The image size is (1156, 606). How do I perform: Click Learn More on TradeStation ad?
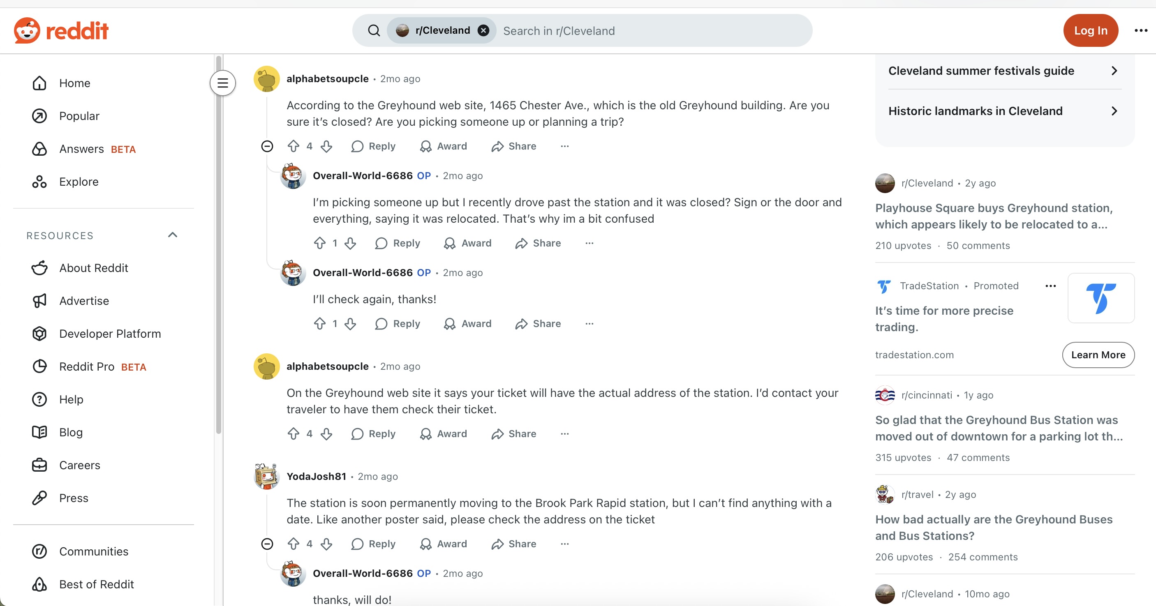click(1098, 355)
